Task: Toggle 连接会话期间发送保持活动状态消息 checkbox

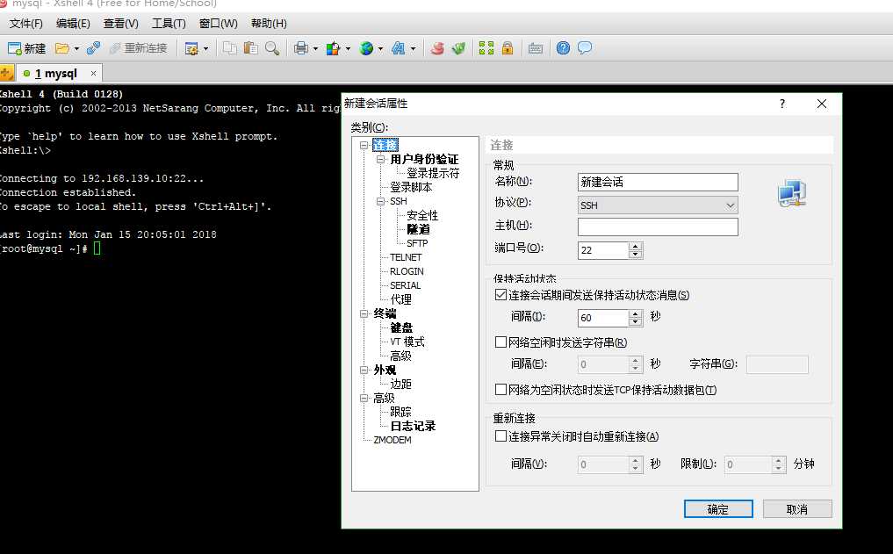Action: pos(501,295)
